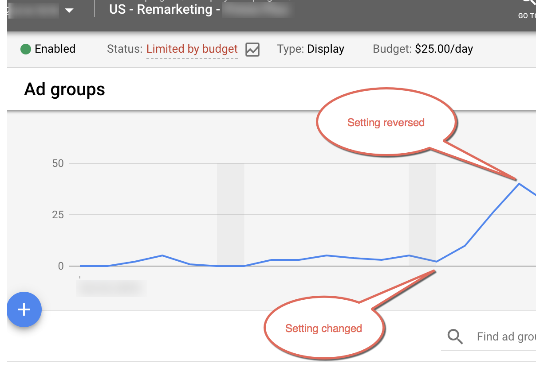Viewport: 536px width, 375px height.
Task: Focus the Find ad groups search field
Action: [x=506, y=336]
